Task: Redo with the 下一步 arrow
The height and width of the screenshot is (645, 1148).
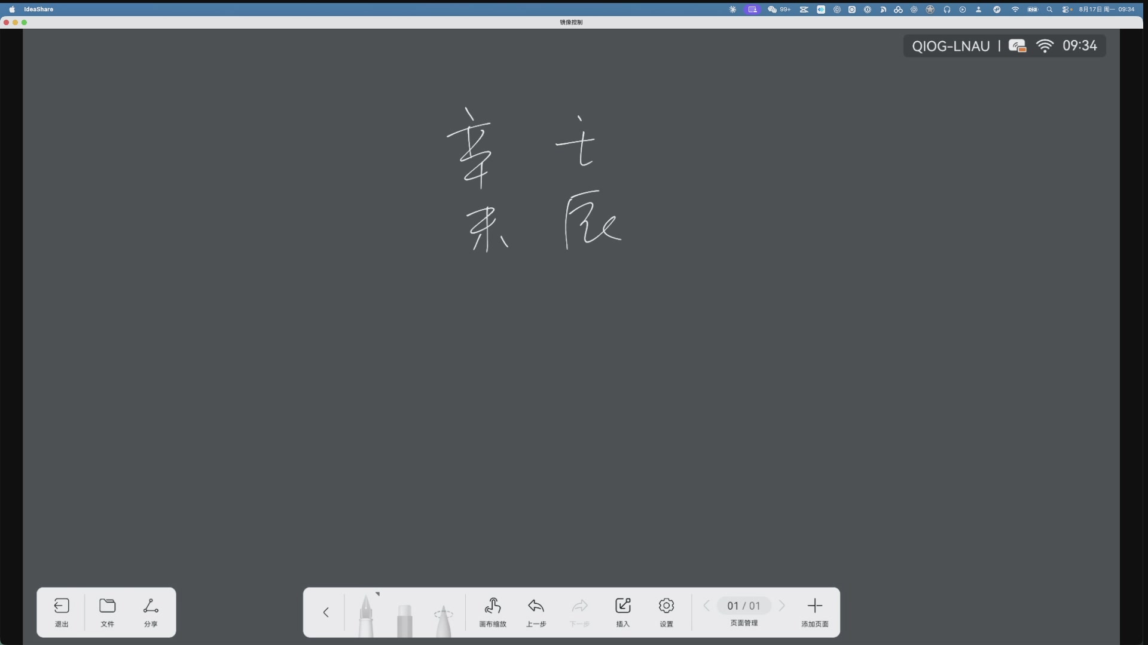Action: click(579, 606)
